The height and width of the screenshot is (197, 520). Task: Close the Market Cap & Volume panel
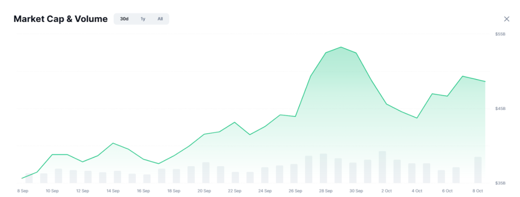click(506, 19)
